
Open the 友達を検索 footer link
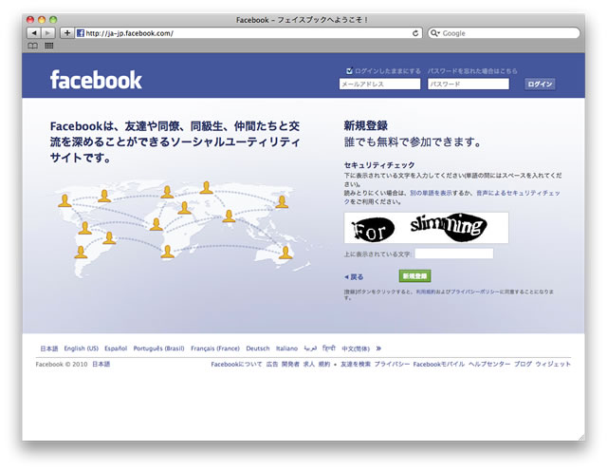pos(356,364)
